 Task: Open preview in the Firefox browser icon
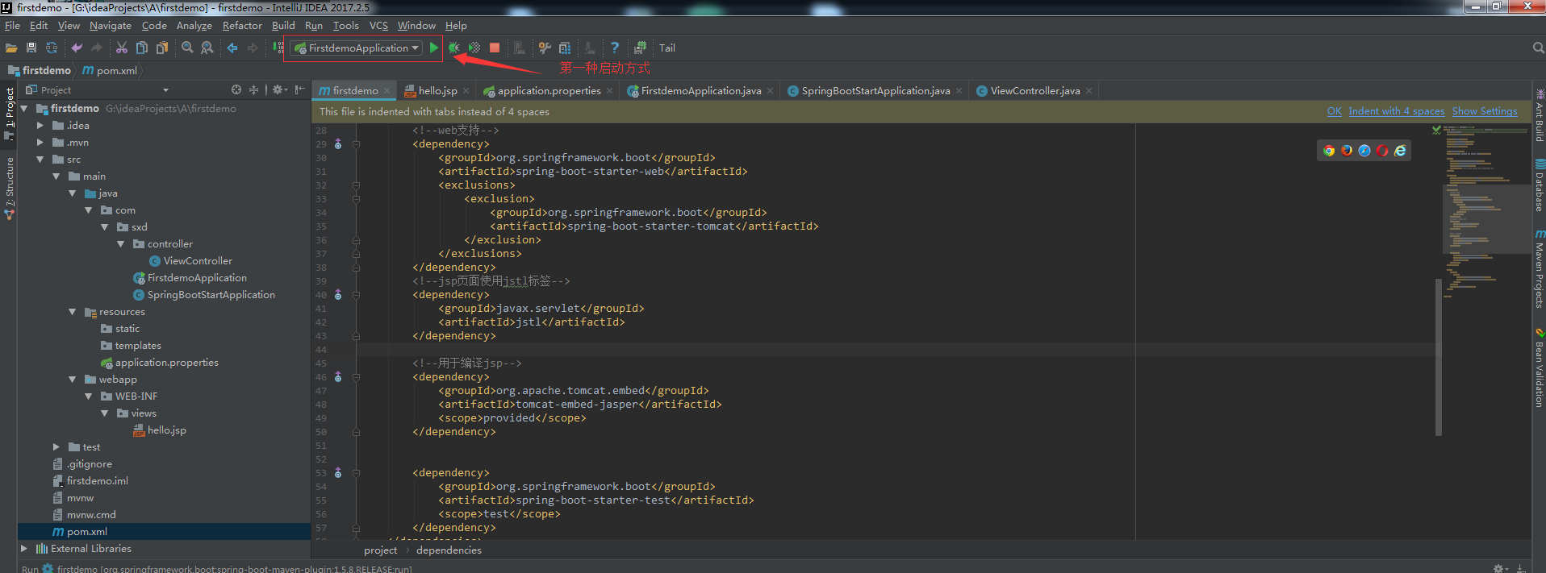click(1347, 151)
